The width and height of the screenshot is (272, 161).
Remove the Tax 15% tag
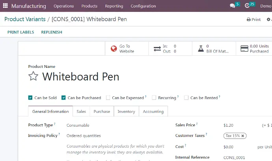coord(243,136)
